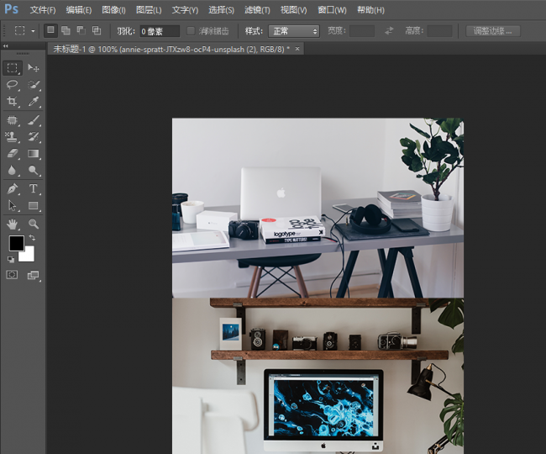Toggle the anti-alias 消除锯齿 checkbox

191,31
